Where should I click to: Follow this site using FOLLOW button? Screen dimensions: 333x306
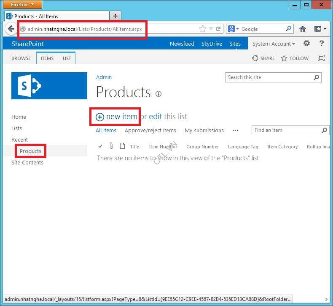[295, 58]
